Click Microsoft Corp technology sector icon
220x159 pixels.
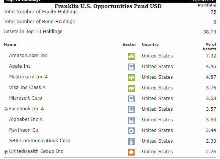131,99
